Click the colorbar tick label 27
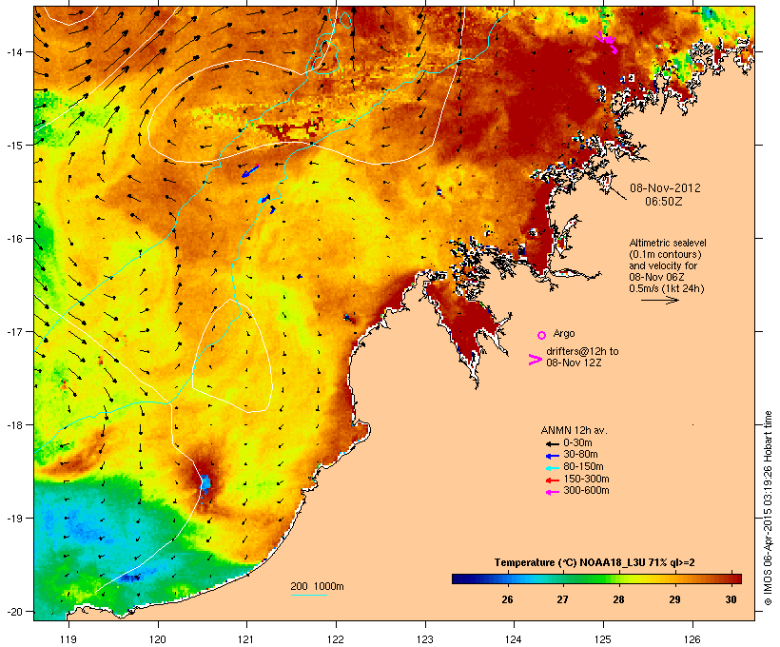780x647 pixels. 562,599
